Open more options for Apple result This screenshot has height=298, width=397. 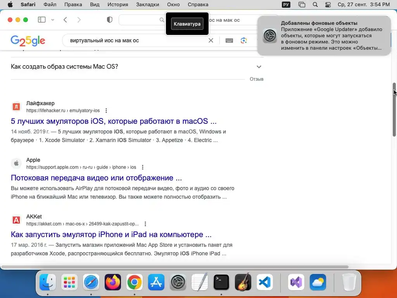(x=143, y=167)
